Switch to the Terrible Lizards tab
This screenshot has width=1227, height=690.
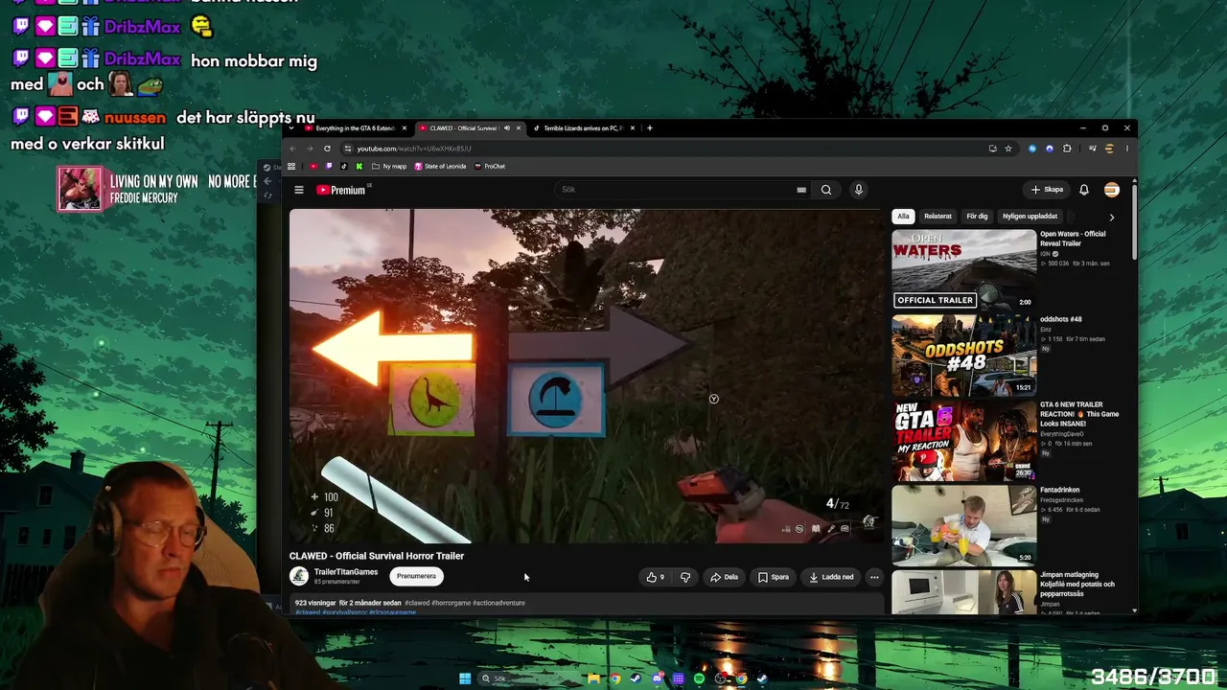583,128
